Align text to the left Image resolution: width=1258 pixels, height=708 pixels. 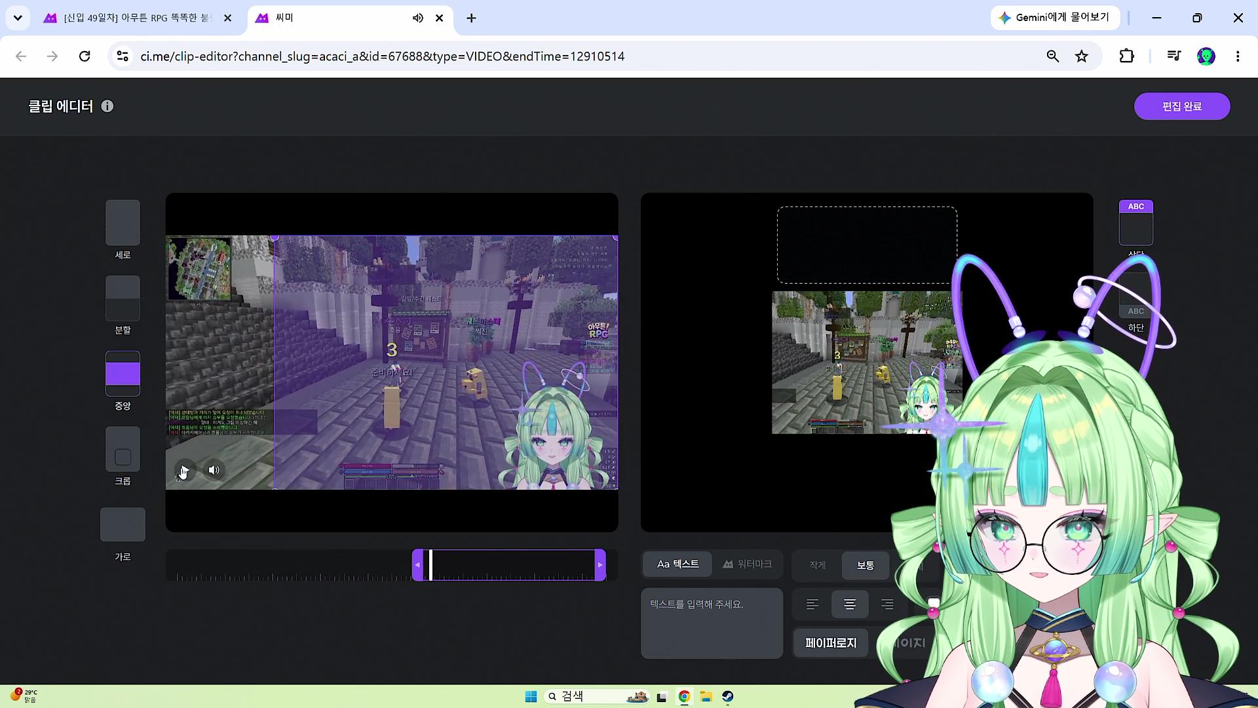(x=812, y=604)
